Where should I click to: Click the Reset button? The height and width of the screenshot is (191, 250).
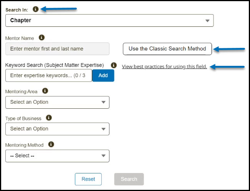(88, 179)
